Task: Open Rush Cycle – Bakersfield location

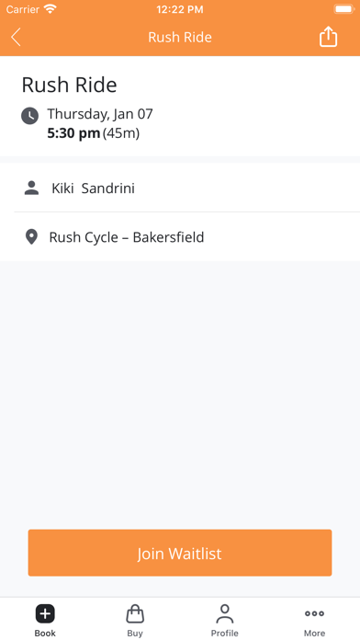Action: pos(180,236)
